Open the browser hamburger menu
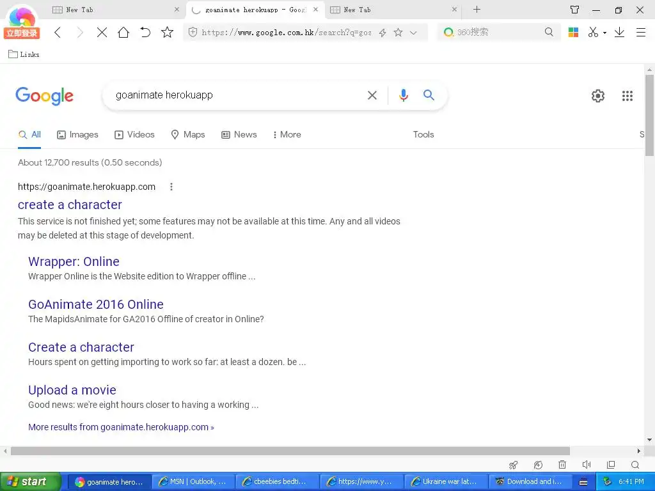Screen dimensions: 655x491 (x=641, y=32)
